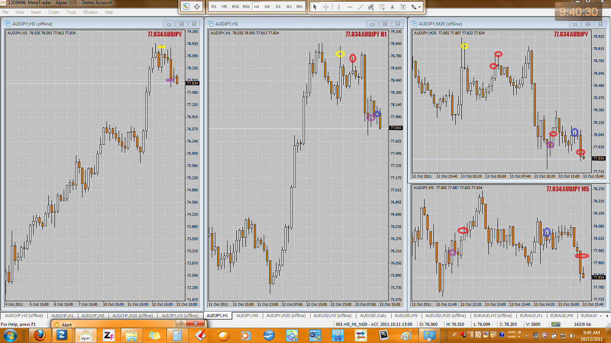
Task: Select the equidistant channel tool
Action: tap(371, 7)
